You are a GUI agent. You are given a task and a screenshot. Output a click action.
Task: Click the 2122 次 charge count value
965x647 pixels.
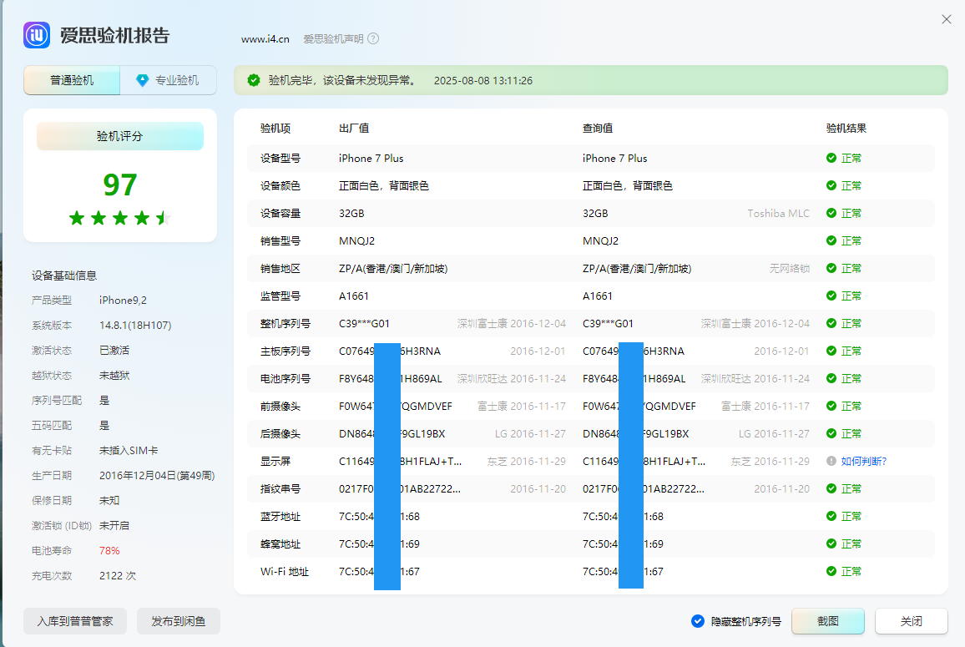point(118,575)
